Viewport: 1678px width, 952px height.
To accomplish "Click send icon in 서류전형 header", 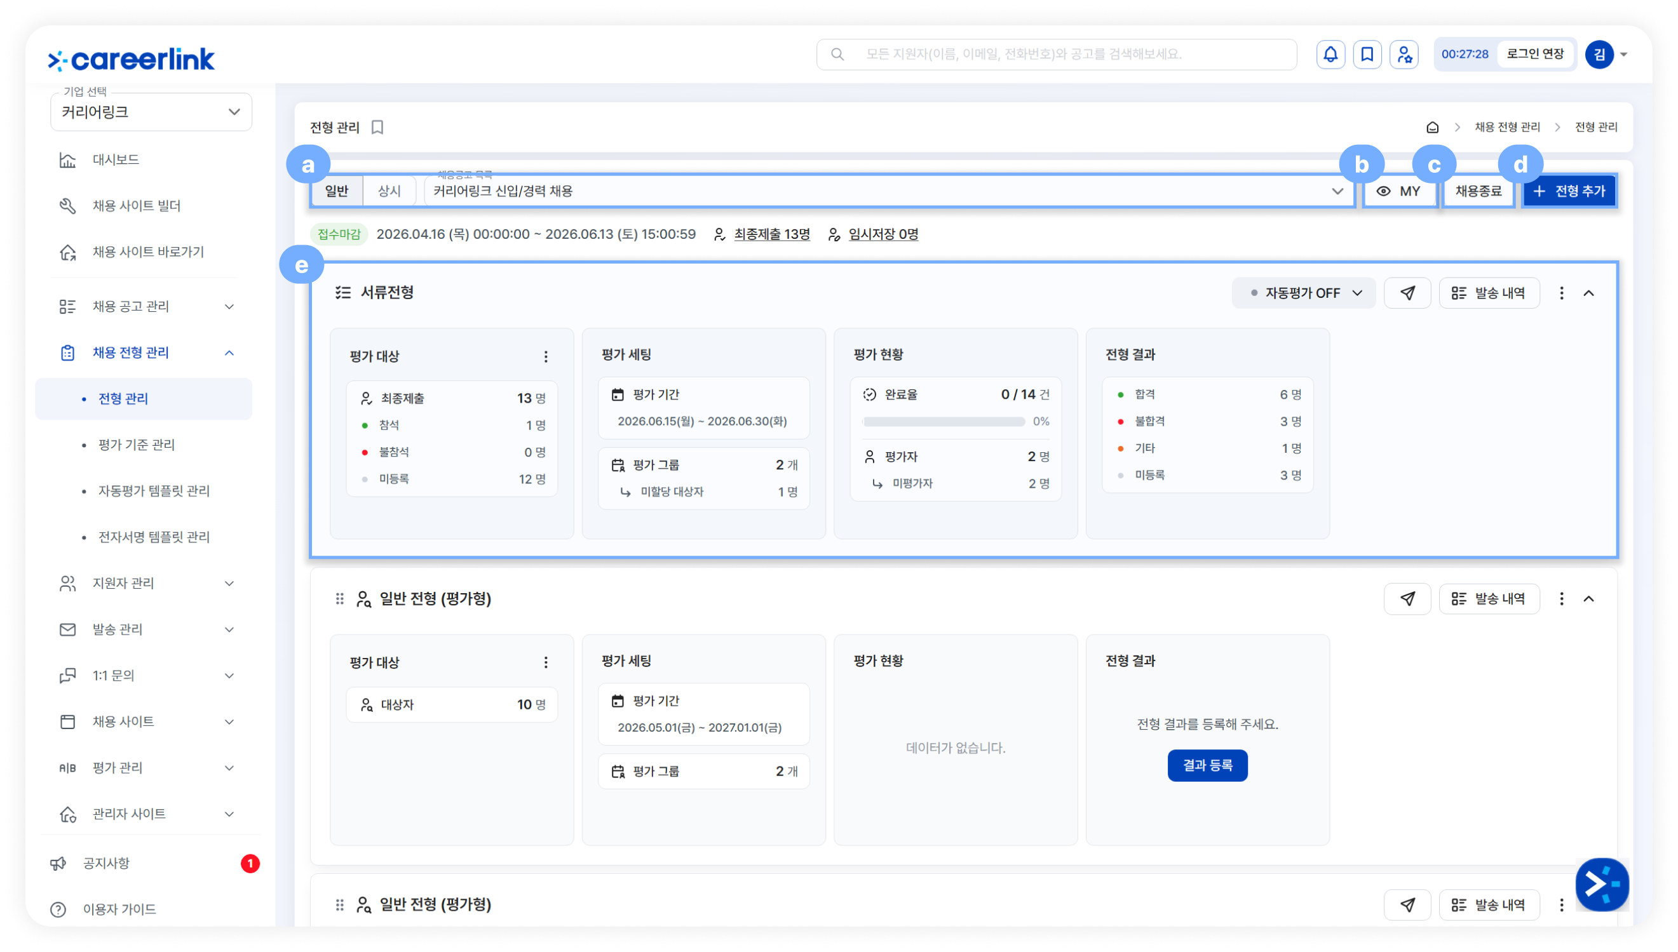I will [1407, 293].
